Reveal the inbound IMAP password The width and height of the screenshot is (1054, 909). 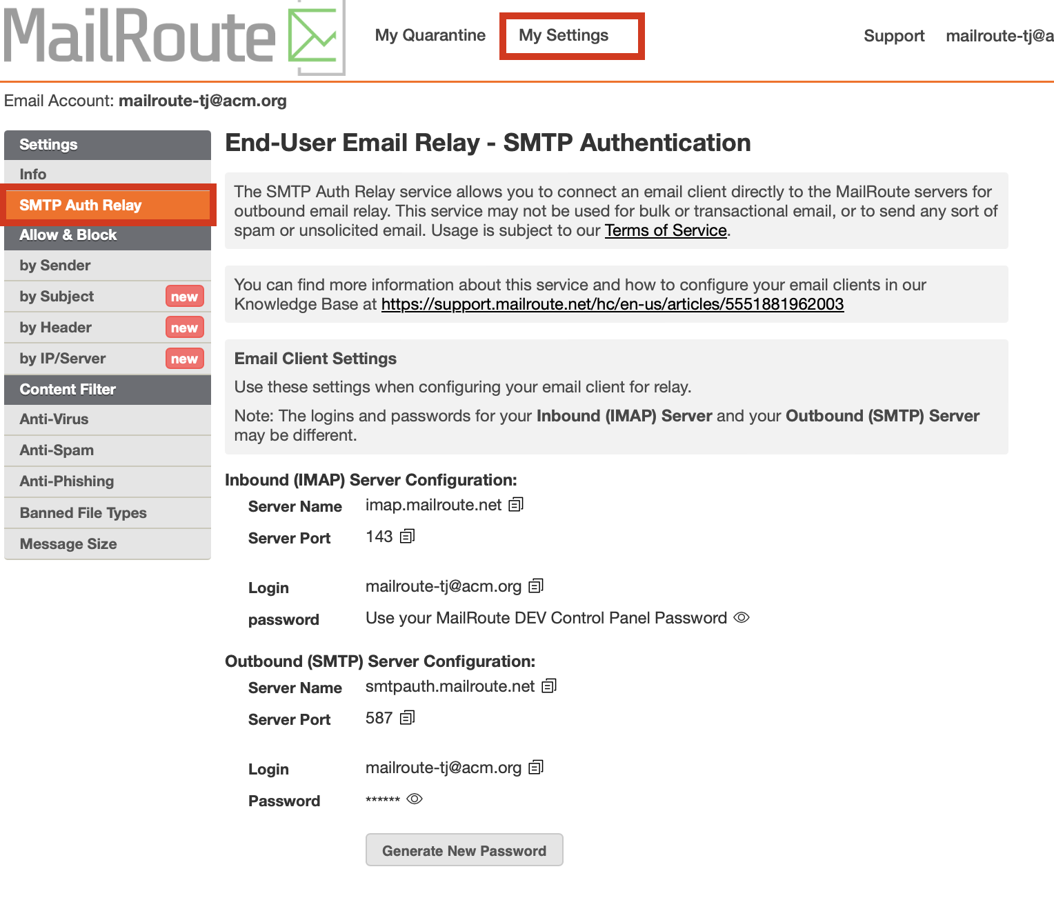742,618
